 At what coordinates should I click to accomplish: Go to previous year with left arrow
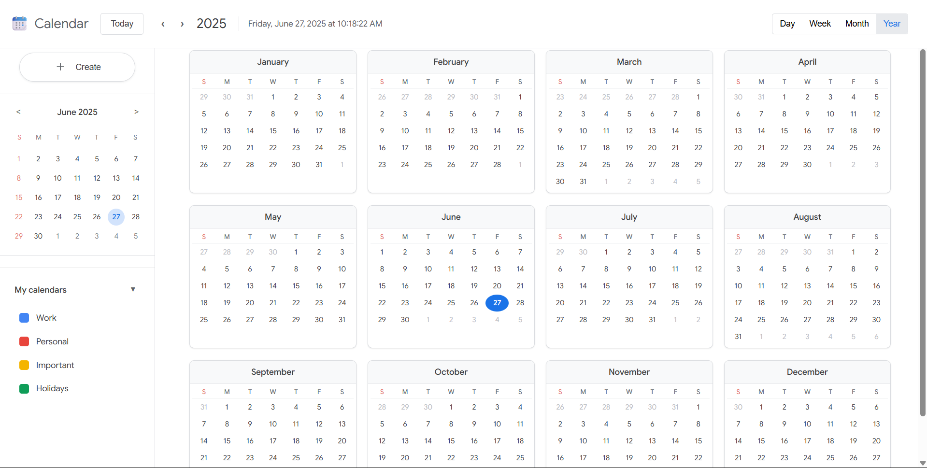[x=163, y=24]
